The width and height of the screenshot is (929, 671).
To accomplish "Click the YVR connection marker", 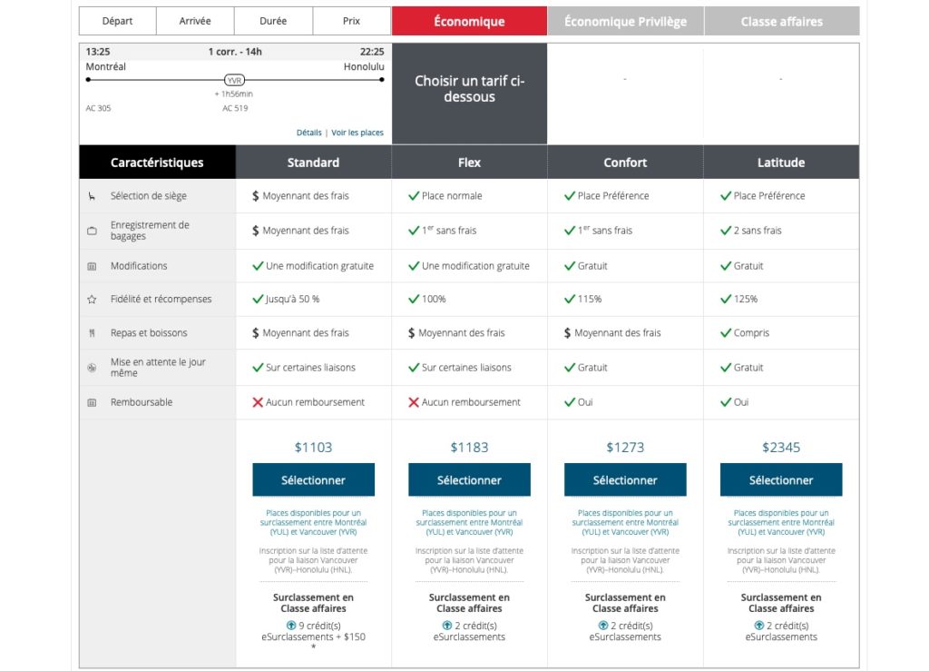I will (235, 80).
